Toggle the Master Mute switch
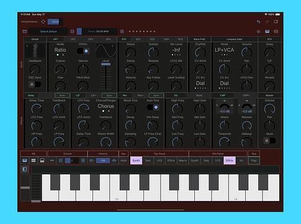Viewport: 301px width, 224px height. pos(269,141)
